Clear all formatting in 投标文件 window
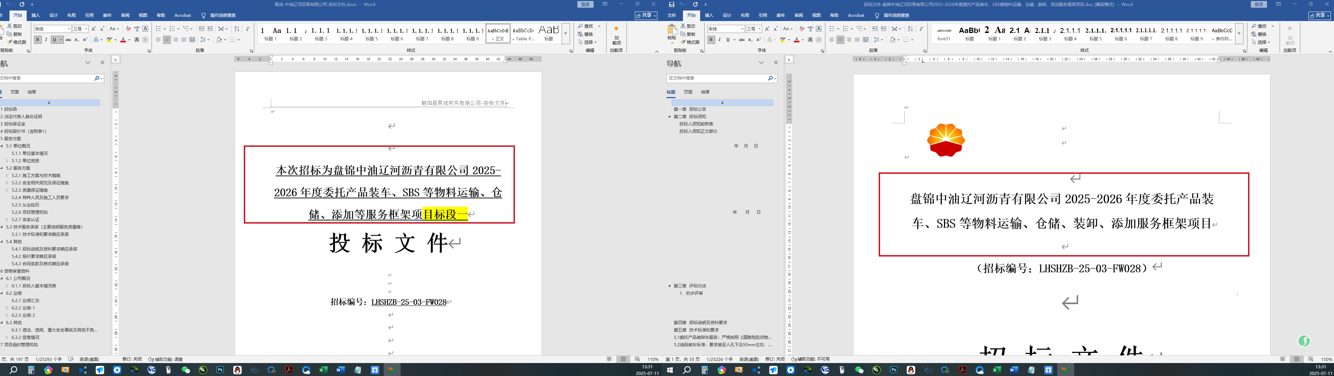 (x=128, y=29)
